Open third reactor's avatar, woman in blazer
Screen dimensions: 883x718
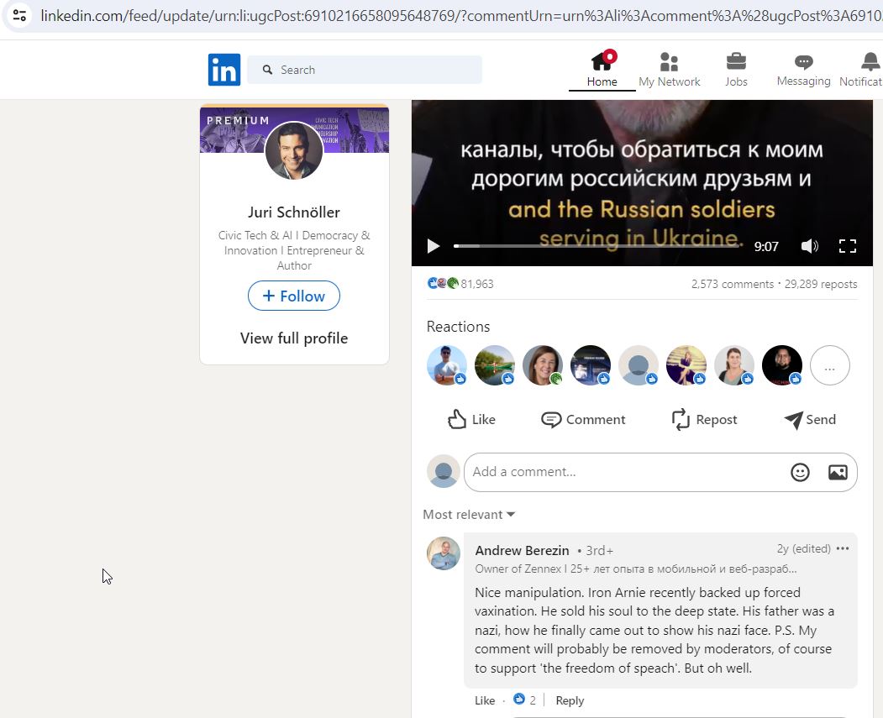[x=542, y=365]
